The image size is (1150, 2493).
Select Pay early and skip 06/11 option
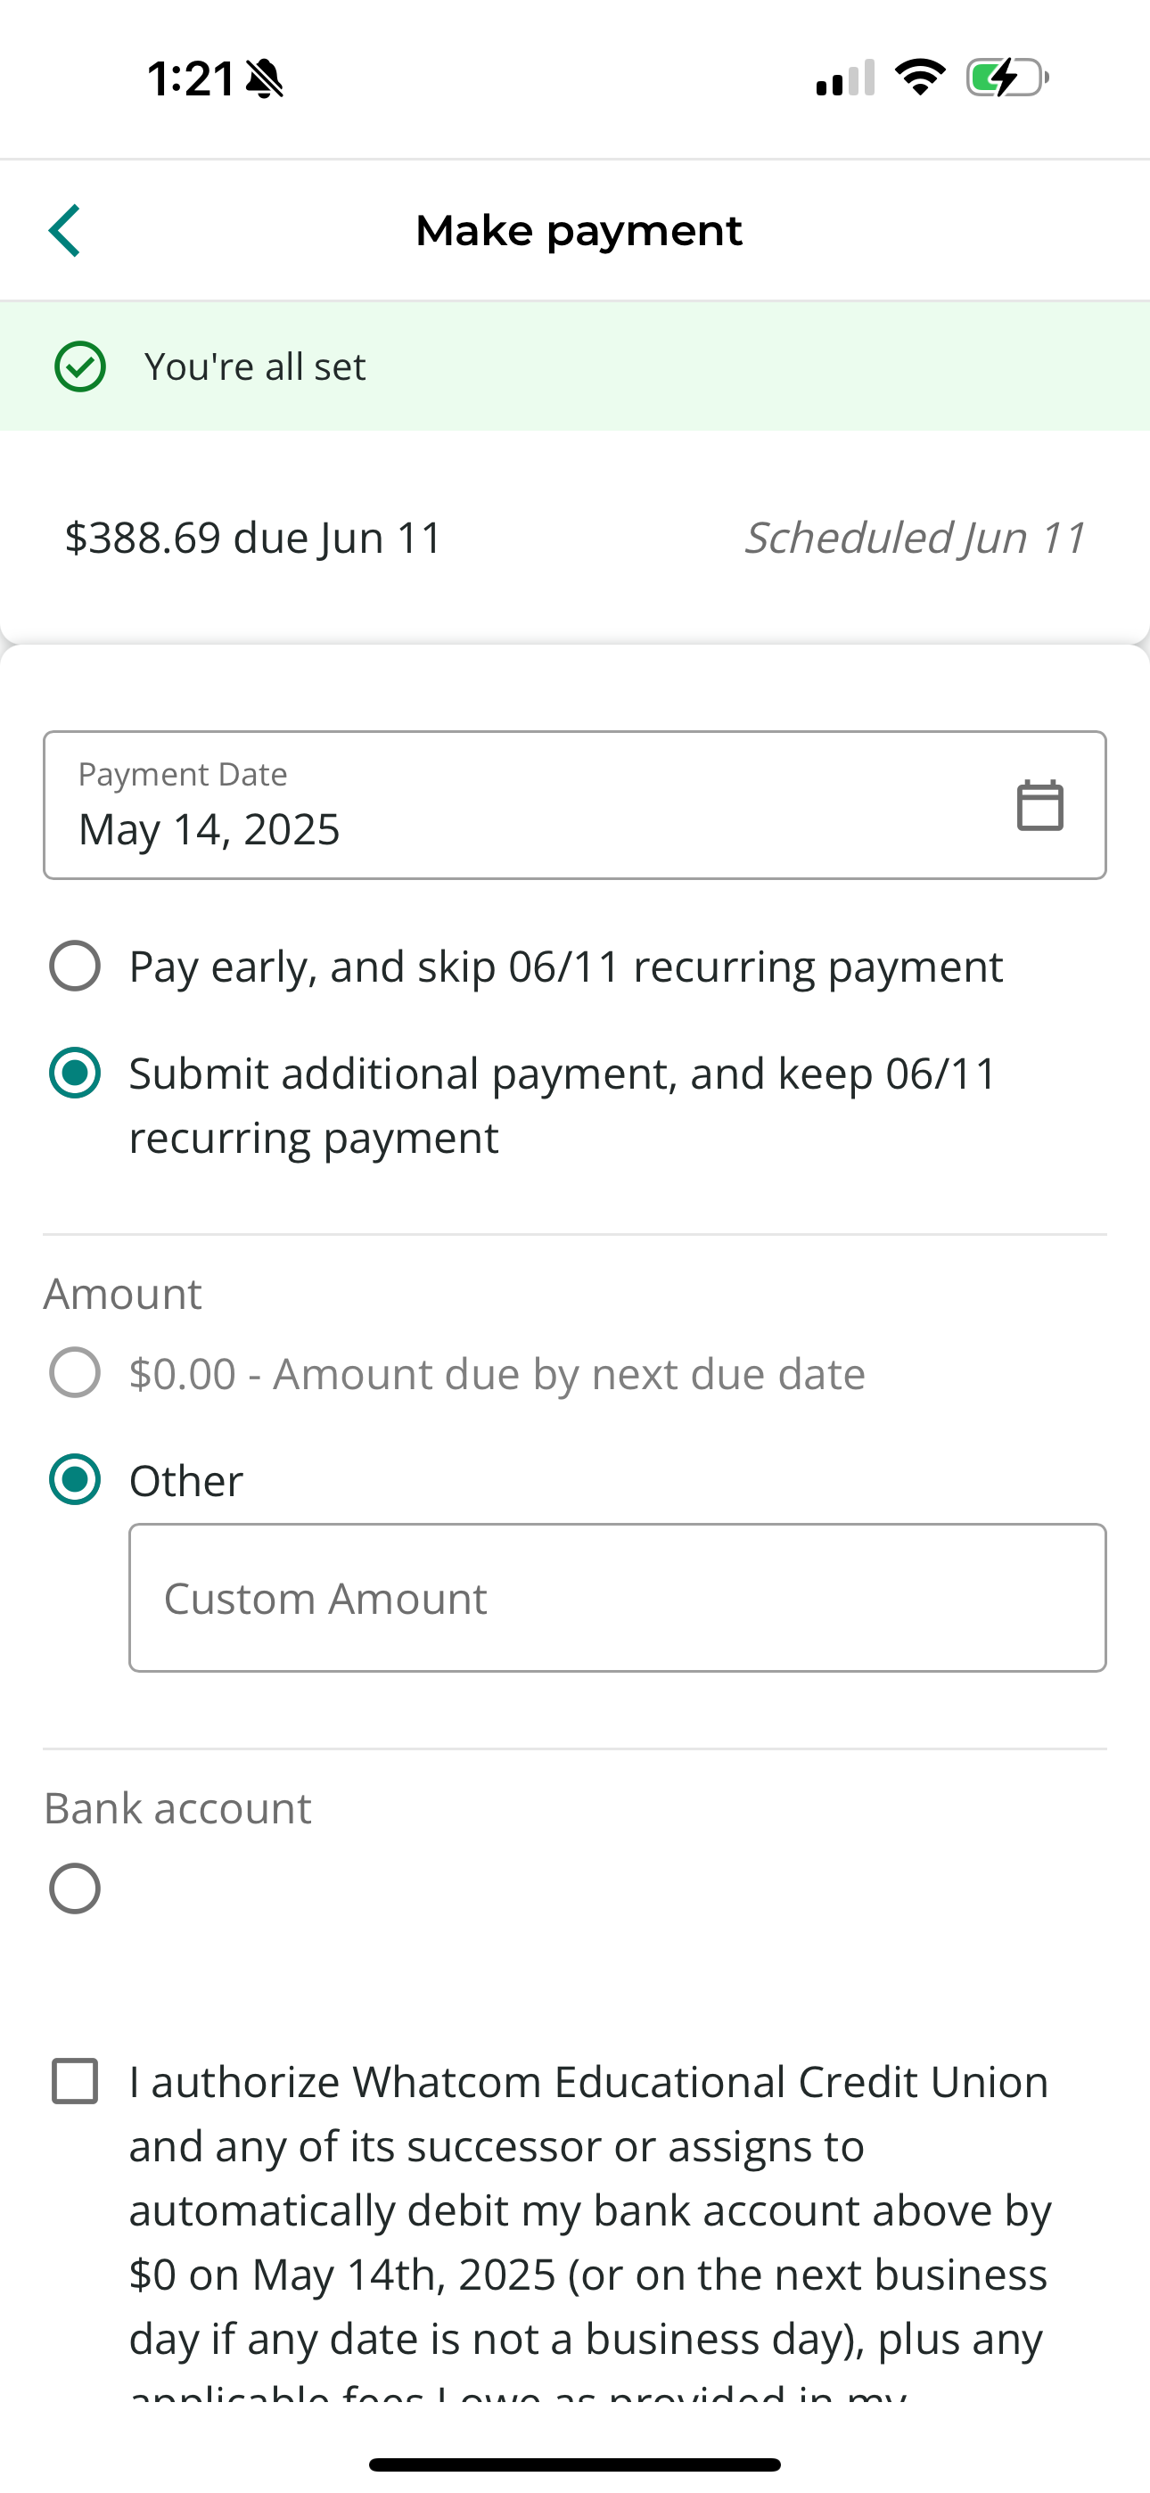click(75, 966)
